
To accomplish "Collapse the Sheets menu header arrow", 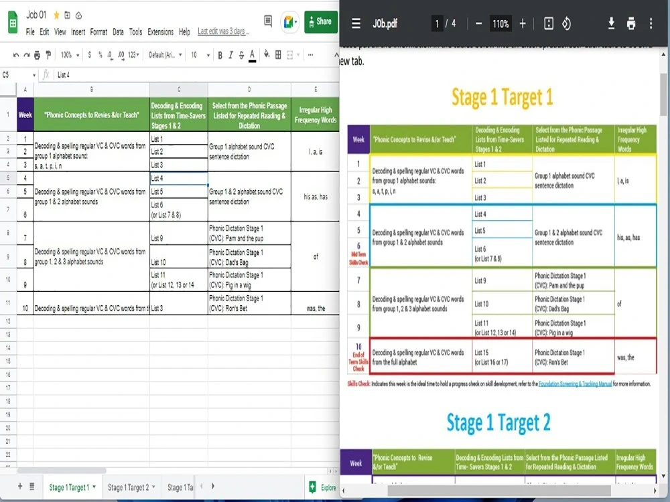I will click(x=336, y=55).
